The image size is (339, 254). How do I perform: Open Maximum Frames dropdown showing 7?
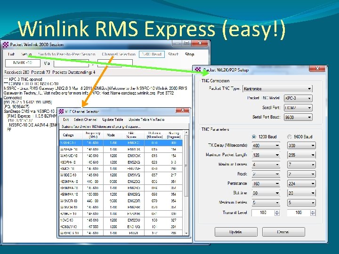301,165
